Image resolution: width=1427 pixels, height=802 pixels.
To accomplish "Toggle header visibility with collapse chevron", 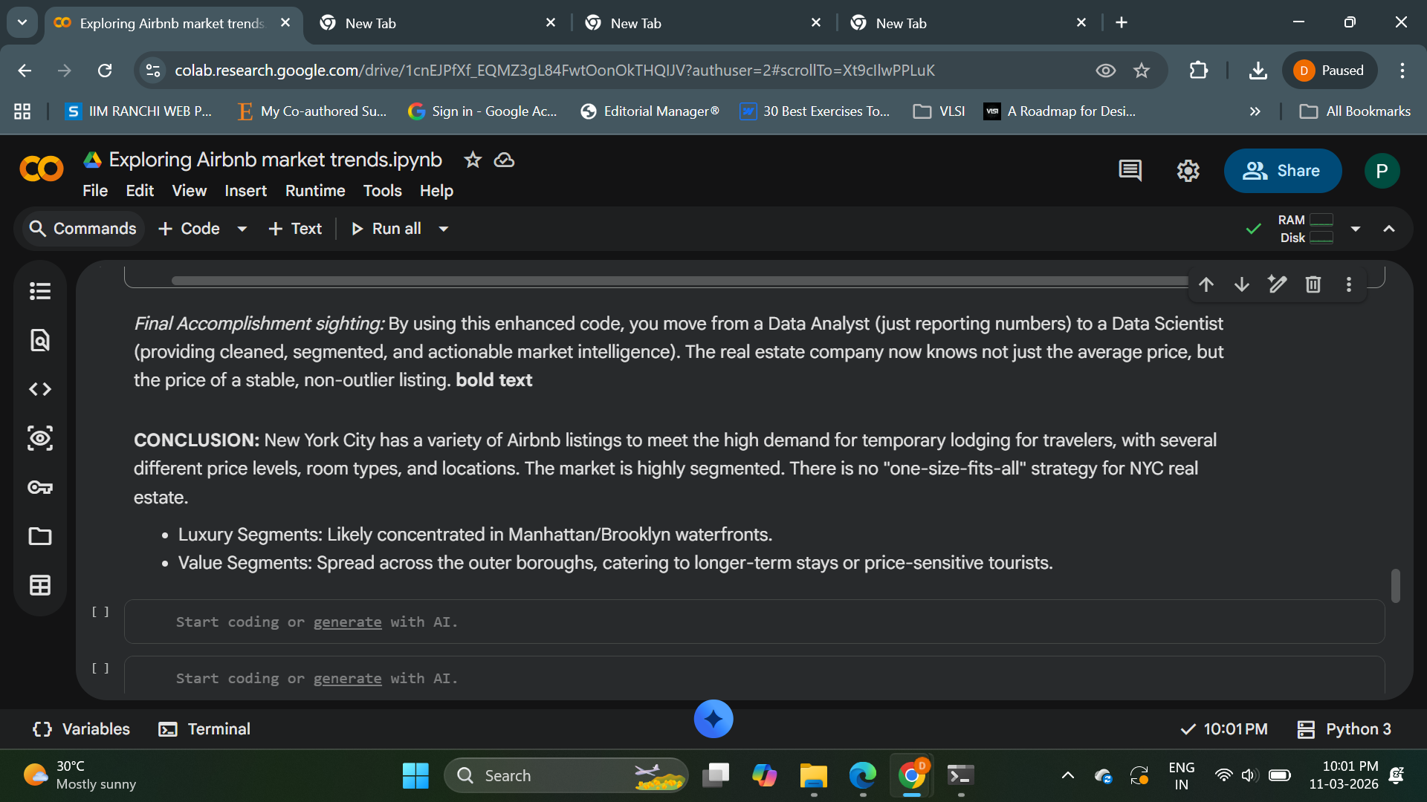I will pyautogui.click(x=1389, y=229).
